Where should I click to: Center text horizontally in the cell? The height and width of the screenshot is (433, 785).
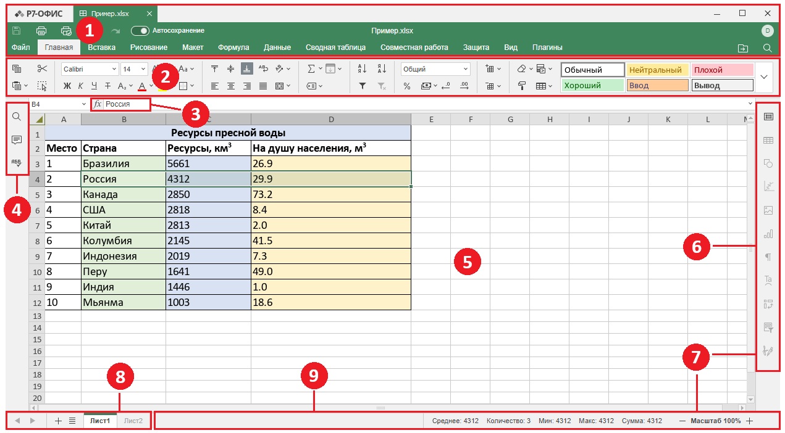pyautogui.click(x=231, y=86)
